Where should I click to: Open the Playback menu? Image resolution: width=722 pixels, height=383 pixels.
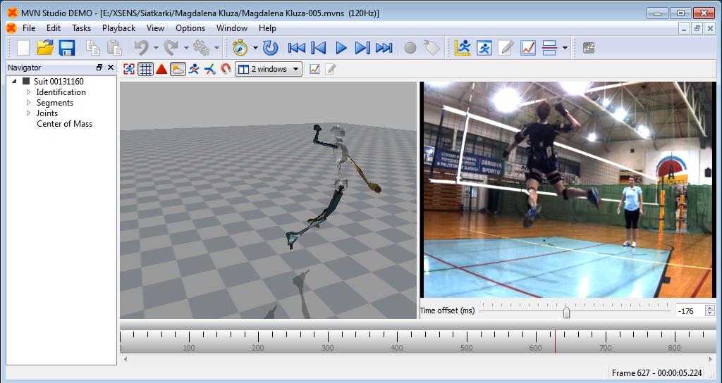118,28
